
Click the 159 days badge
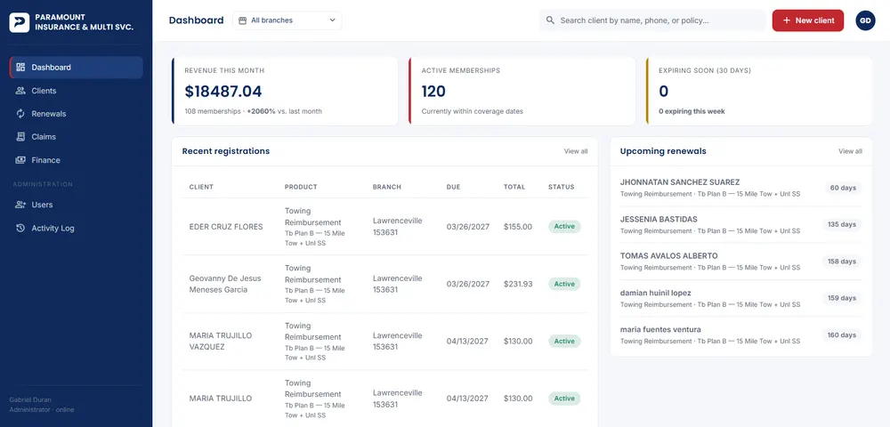[x=842, y=298]
